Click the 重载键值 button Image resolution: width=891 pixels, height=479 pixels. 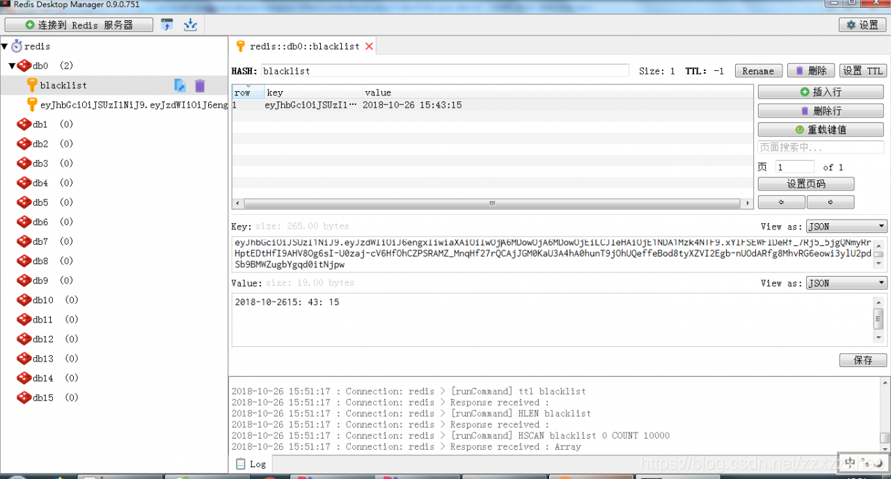(x=821, y=130)
